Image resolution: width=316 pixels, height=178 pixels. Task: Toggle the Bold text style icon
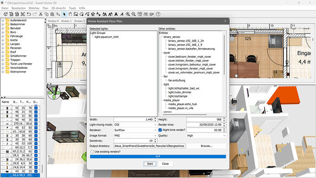pos(116,14)
